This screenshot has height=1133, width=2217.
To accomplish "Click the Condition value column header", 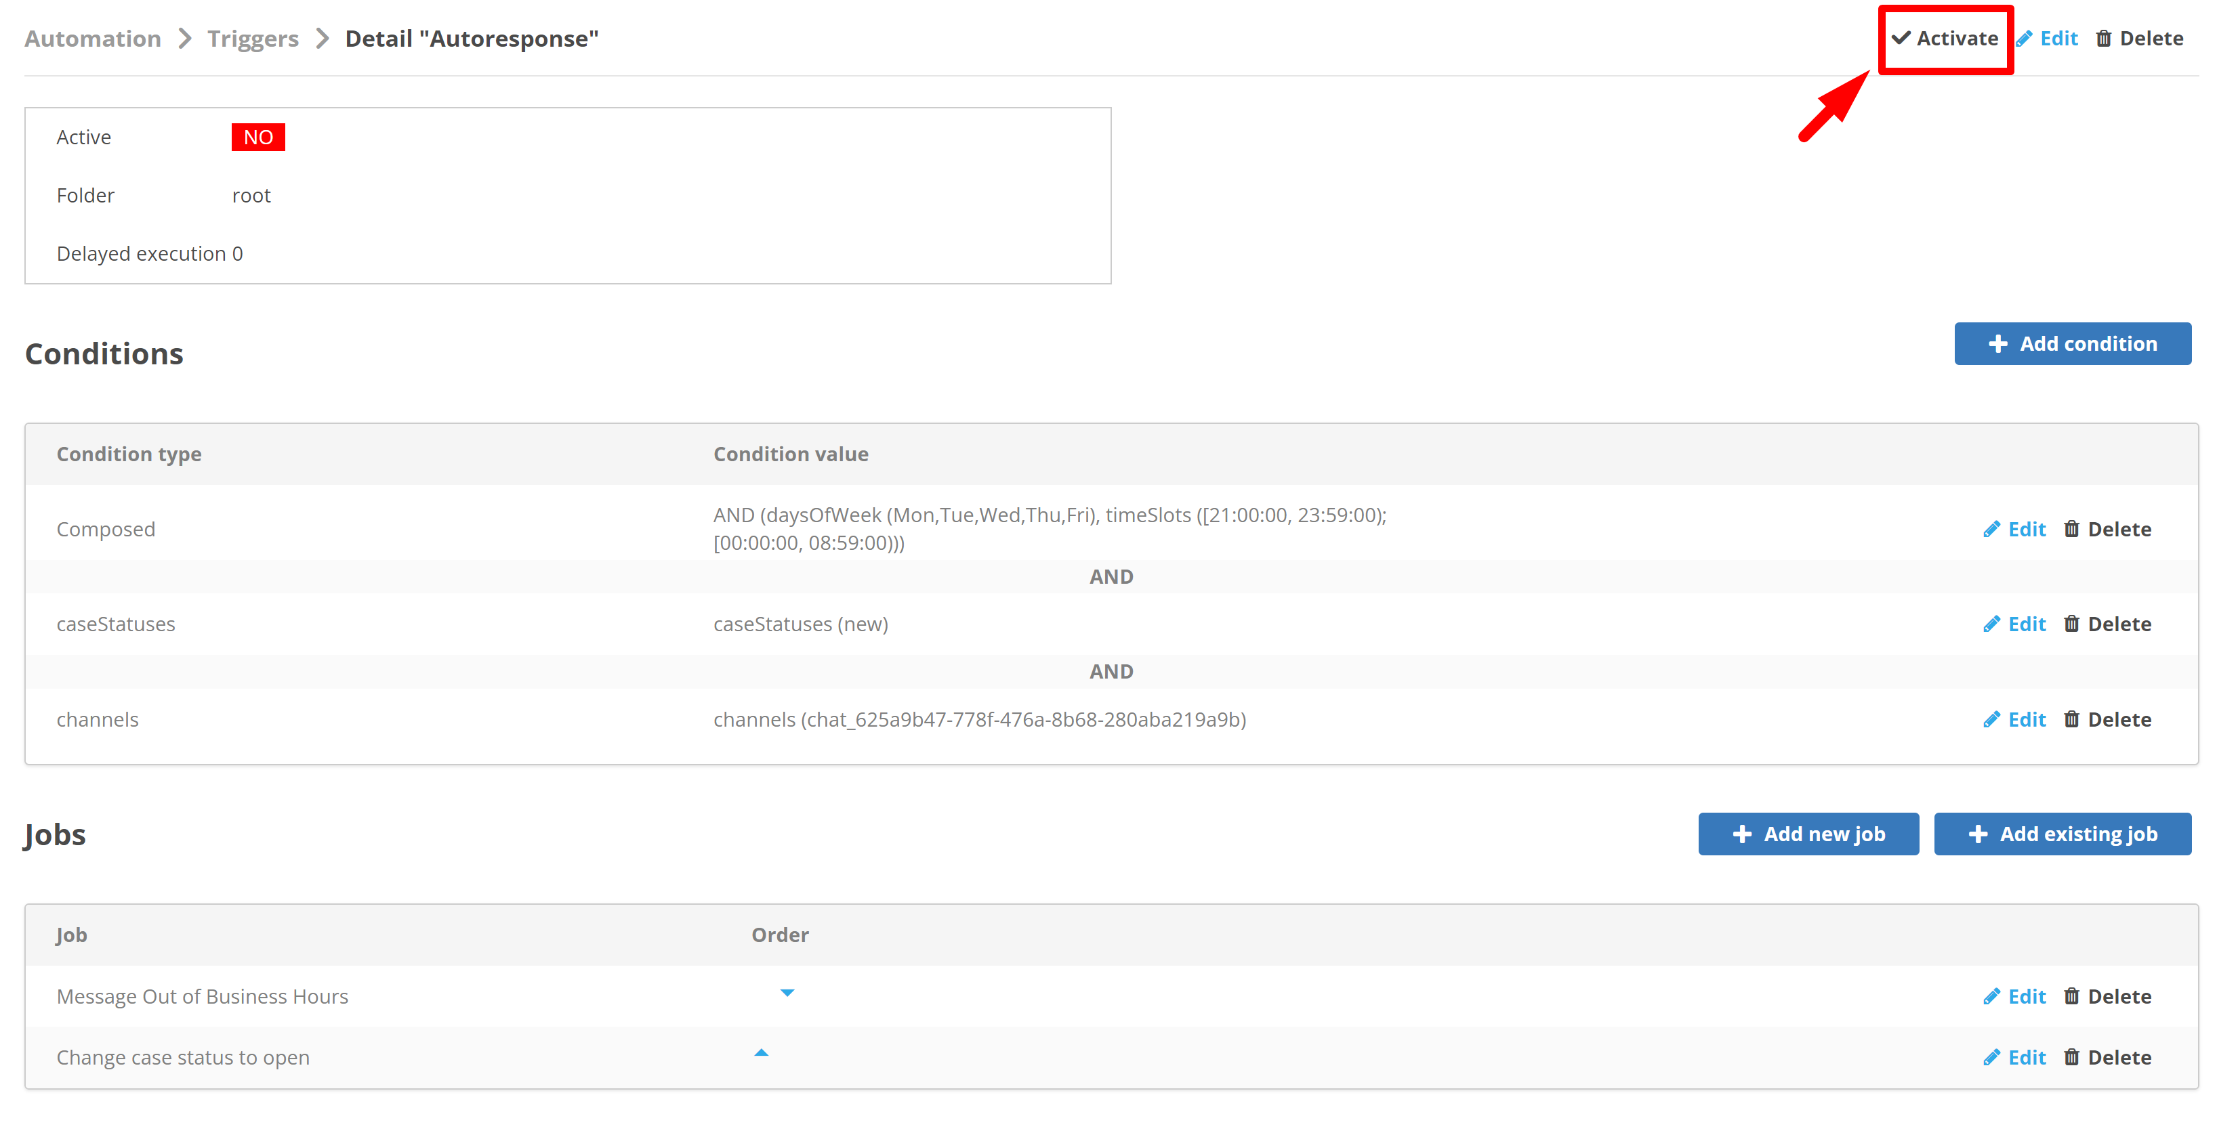I will [791, 454].
